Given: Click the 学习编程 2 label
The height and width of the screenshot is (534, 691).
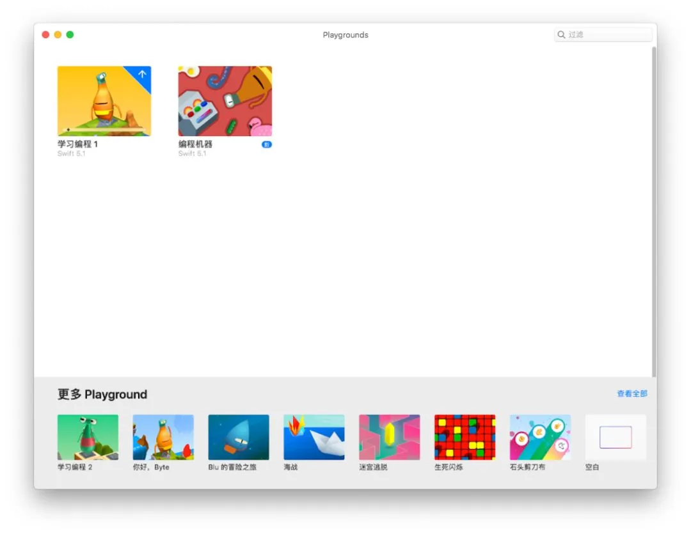Looking at the screenshot, I should (75, 467).
